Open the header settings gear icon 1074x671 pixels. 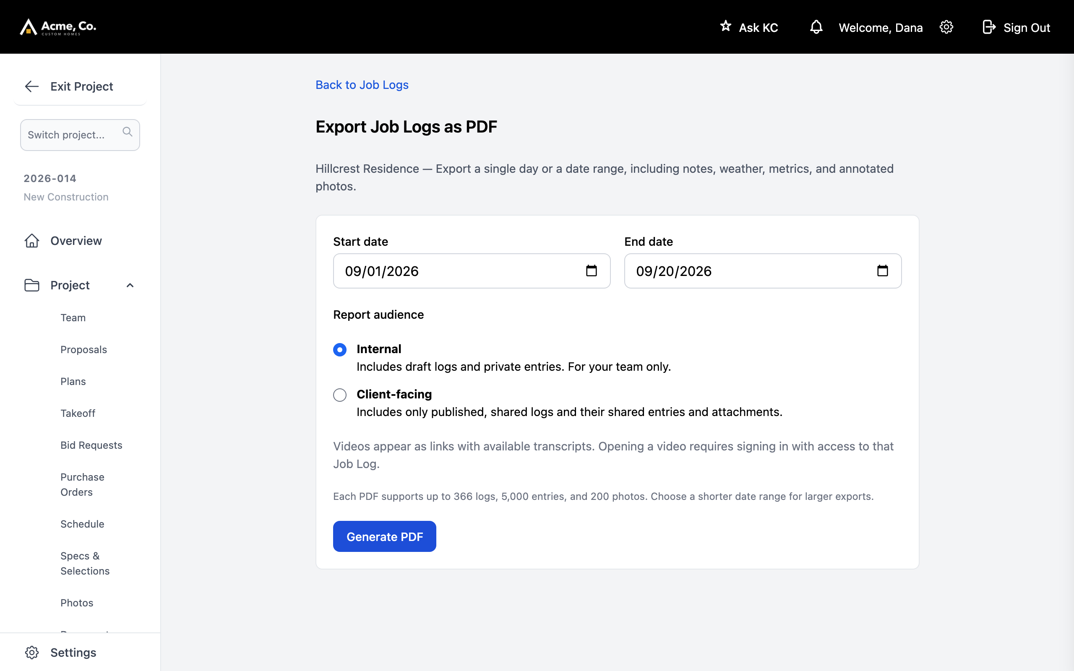coord(946,27)
